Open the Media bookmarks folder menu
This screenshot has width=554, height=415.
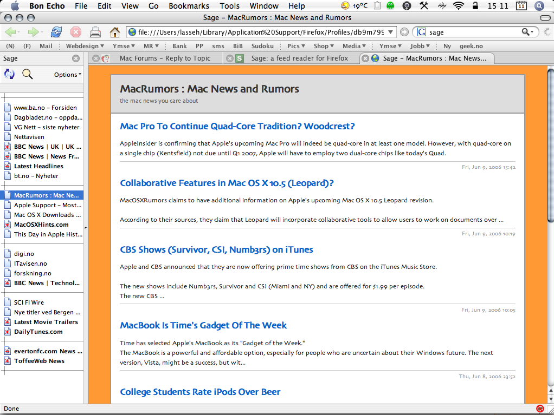[x=354, y=46]
